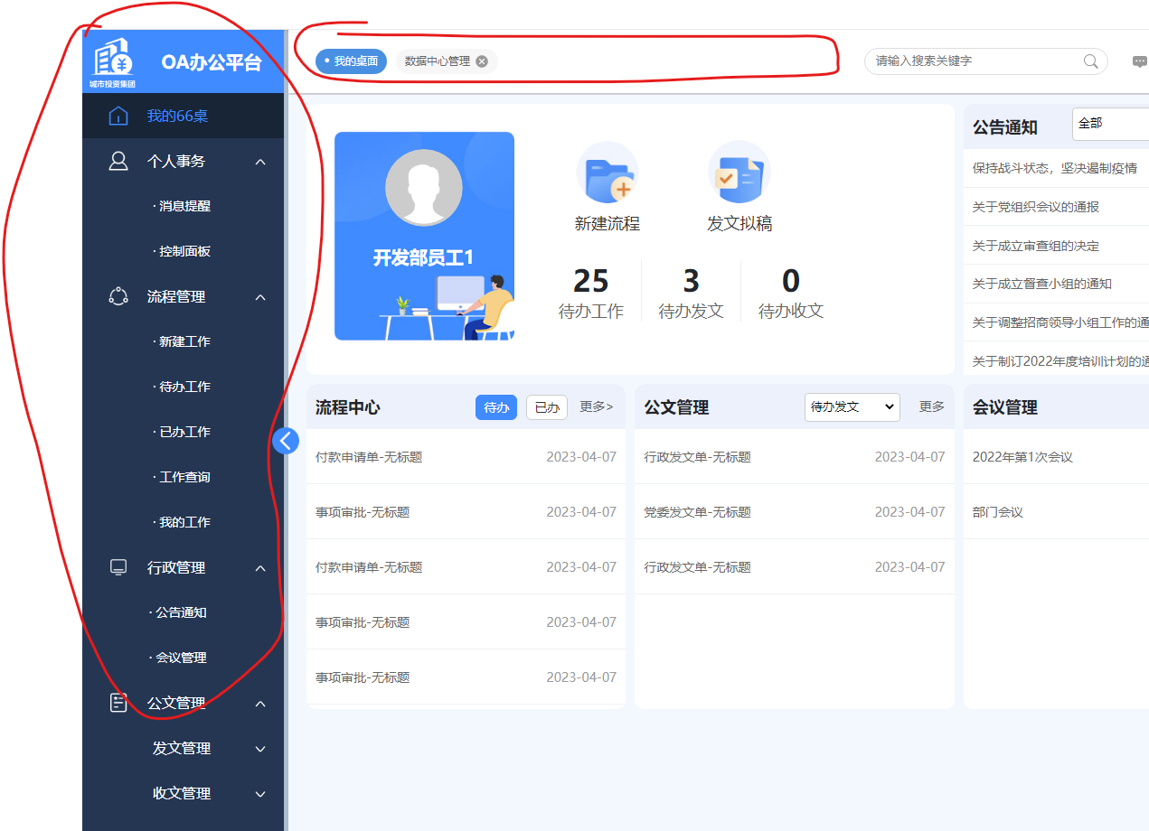Screen dimensions: 1149x831
Task: Click 更多> link in 流程中心
Action: point(597,407)
